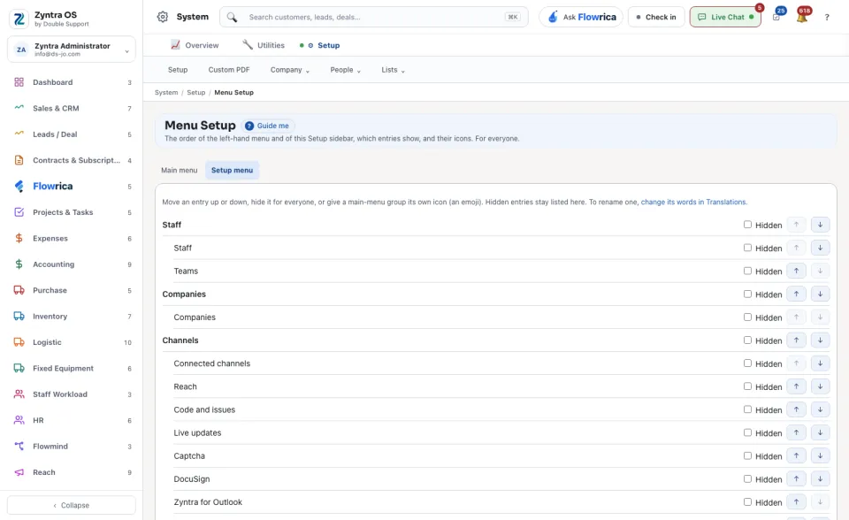Check Hidden for Zyntra for Outlook

click(x=748, y=502)
